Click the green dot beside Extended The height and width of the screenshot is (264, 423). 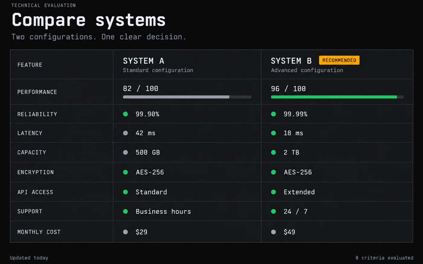pos(273,192)
